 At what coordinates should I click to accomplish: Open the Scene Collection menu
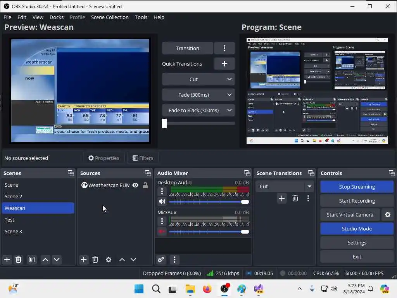pyautogui.click(x=110, y=17)
